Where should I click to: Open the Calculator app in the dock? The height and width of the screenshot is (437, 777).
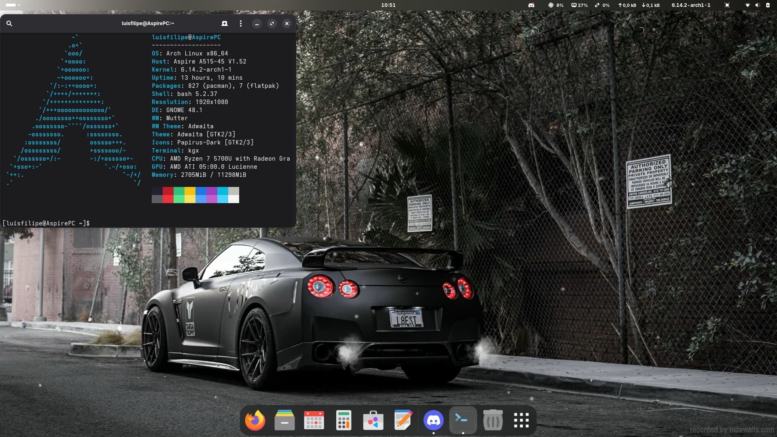(344, 420)
